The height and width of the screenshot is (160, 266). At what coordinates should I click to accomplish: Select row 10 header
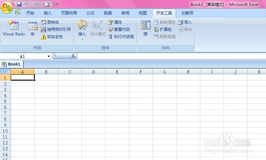pyautogui.click(x=5, y=130)
